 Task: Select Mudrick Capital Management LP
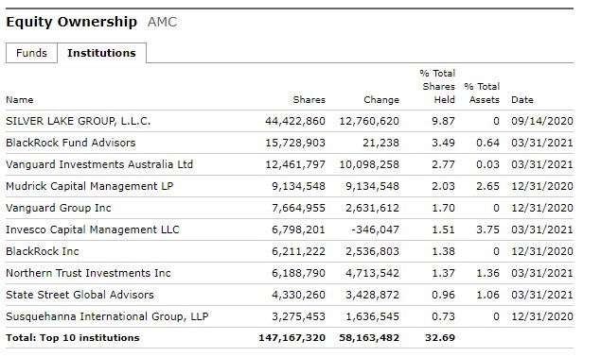click(90, 186)
